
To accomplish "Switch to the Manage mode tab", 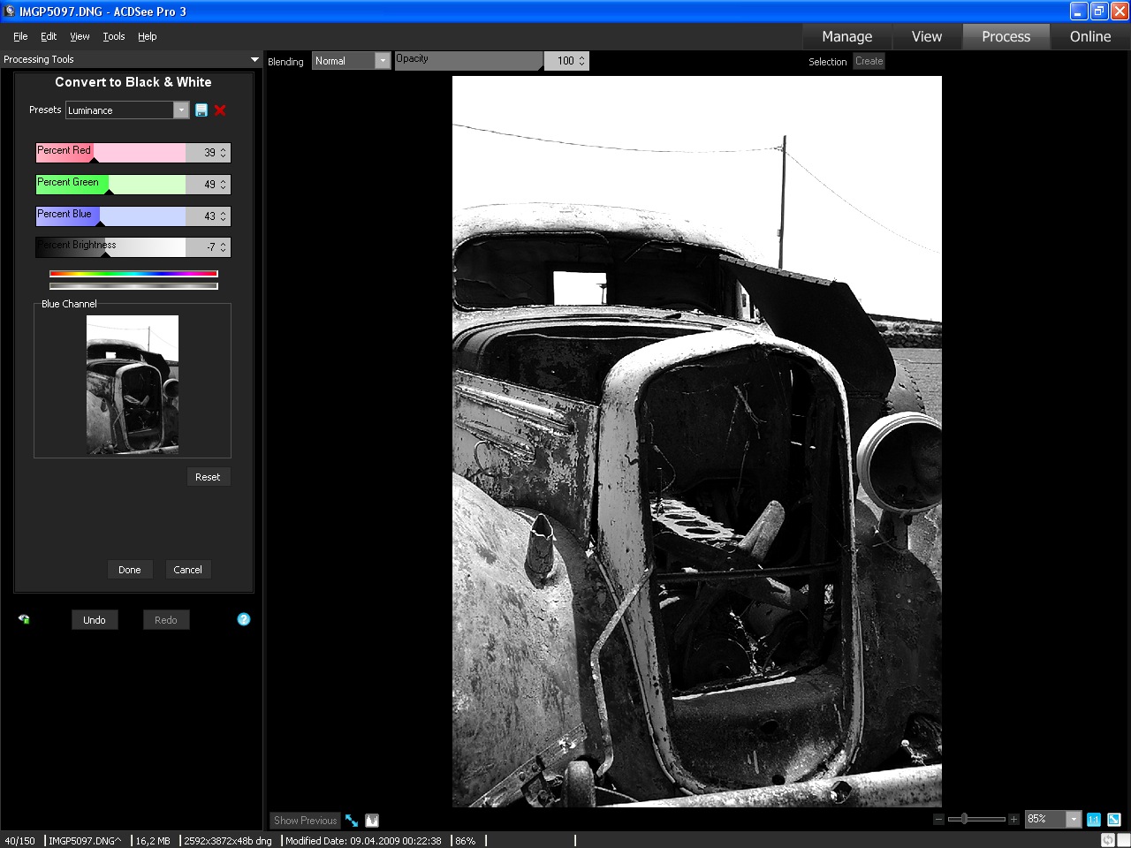I will (846, 36).
